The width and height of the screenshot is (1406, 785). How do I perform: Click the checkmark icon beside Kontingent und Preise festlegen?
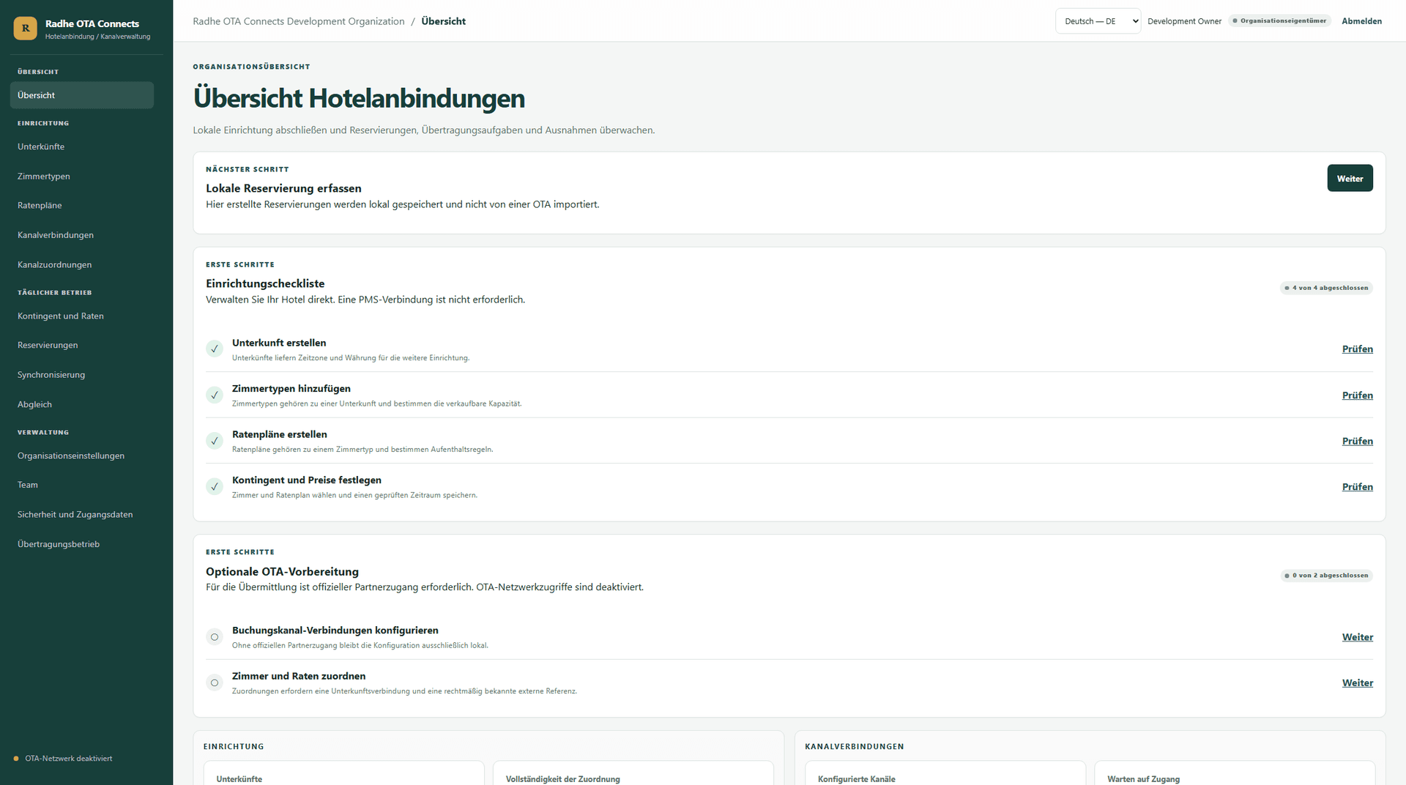[x=215, y=487]
